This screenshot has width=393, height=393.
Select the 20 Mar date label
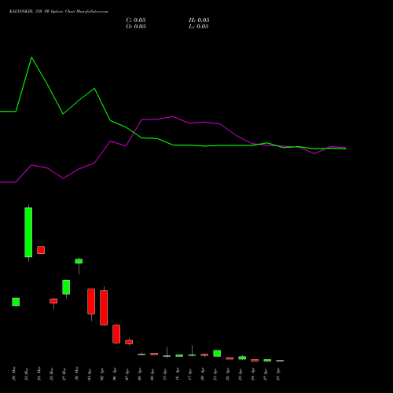coord(14,373)
